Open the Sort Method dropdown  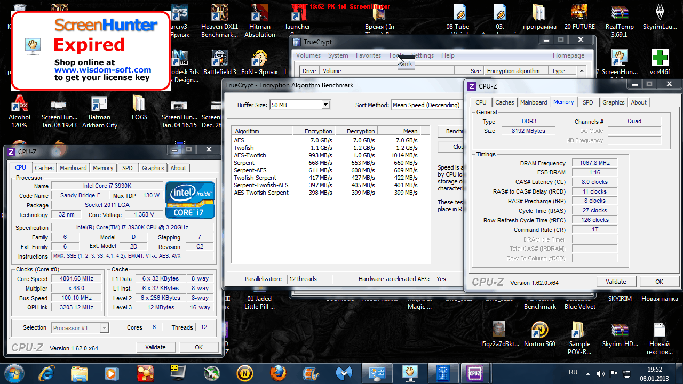point(426,105)
